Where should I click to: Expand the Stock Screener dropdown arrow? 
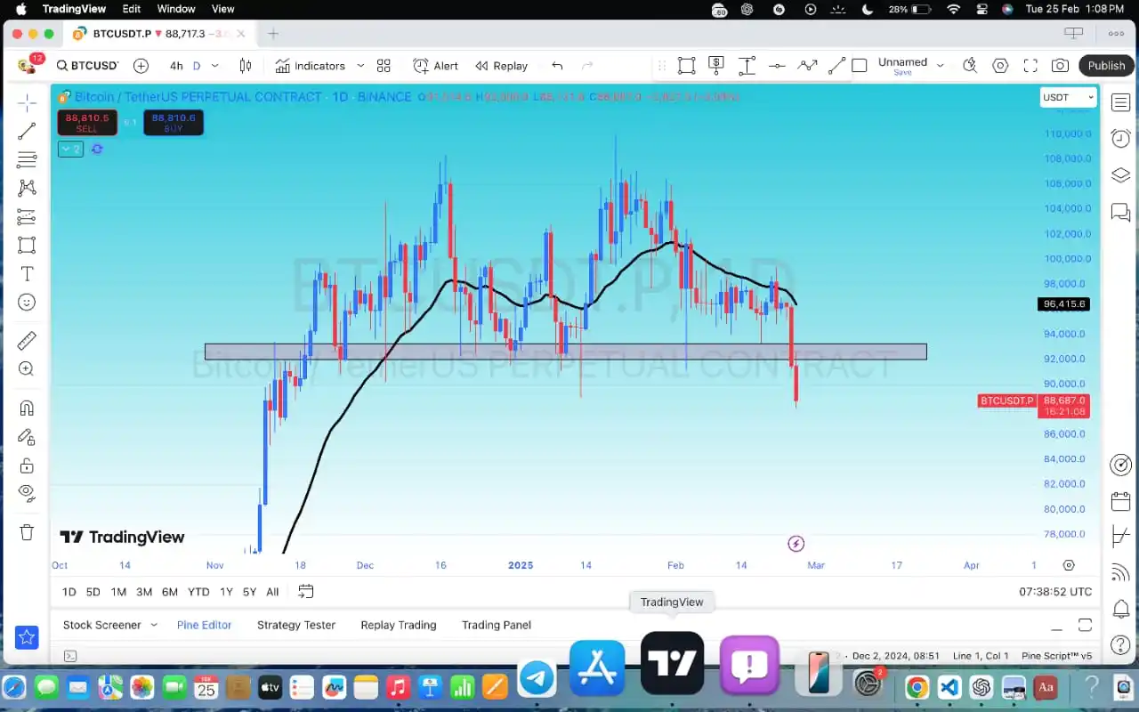pos(154,625)
